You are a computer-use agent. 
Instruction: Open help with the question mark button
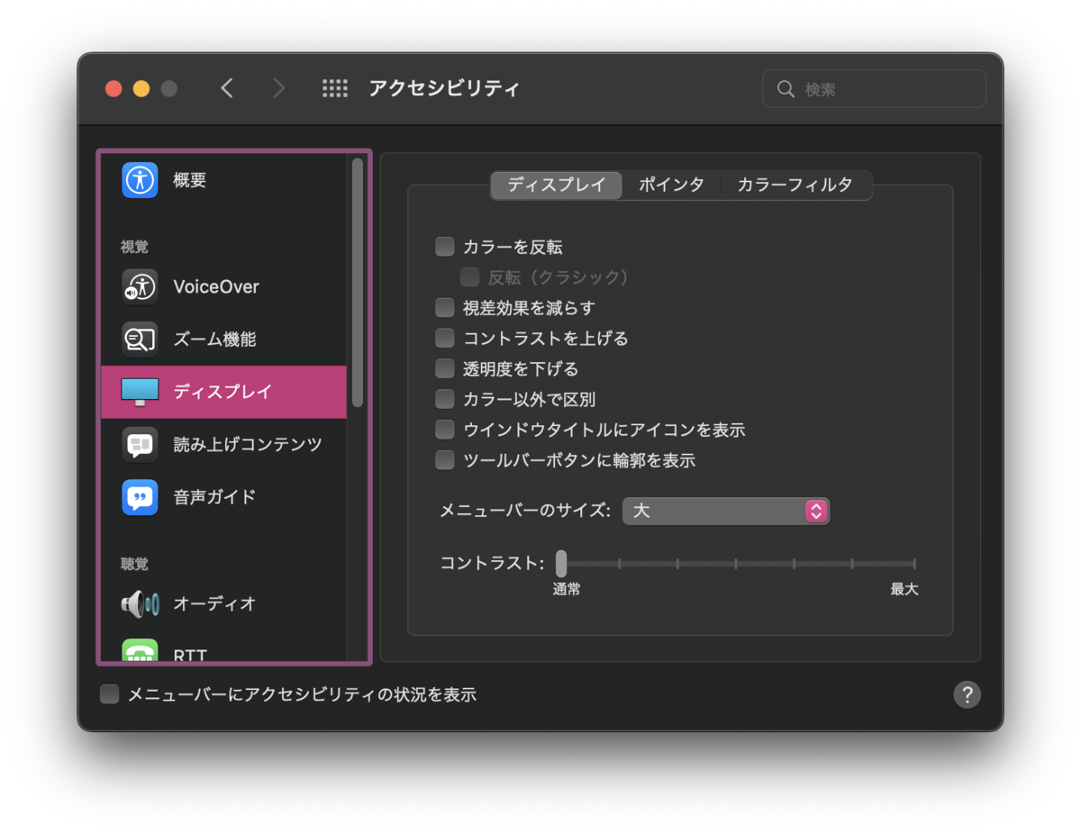(967, 694)
